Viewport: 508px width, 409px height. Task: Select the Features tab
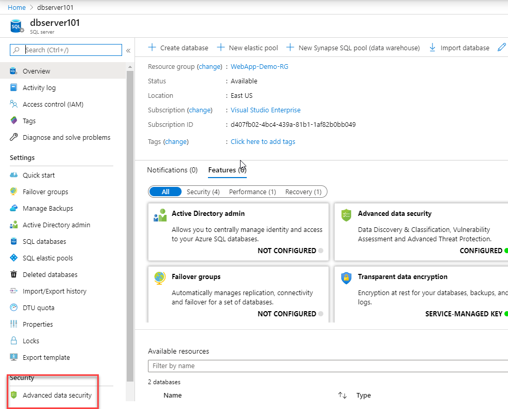(228, 170)
